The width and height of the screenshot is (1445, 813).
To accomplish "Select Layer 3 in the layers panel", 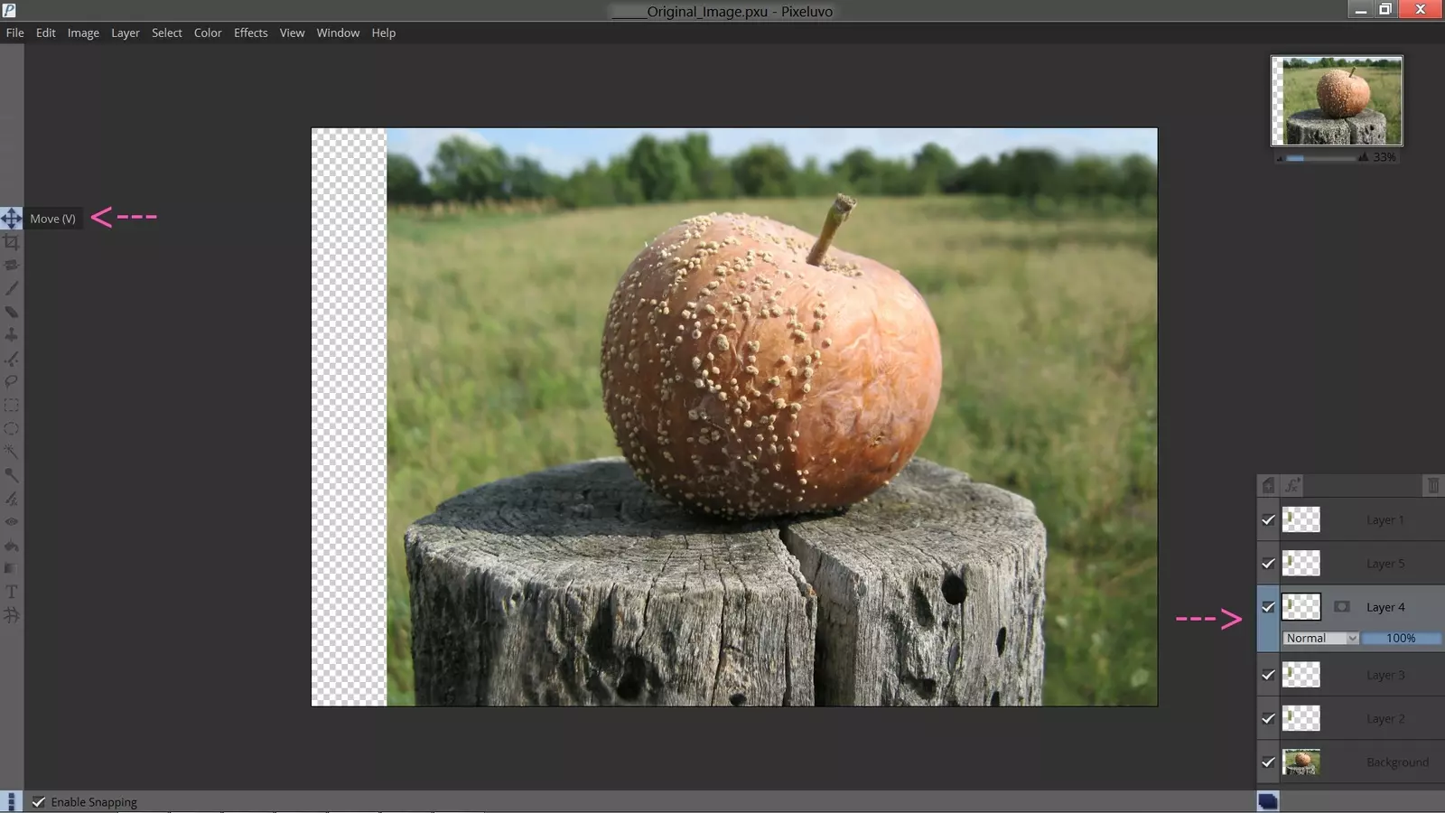I will pyautogui.click(x=1384, y=675).
